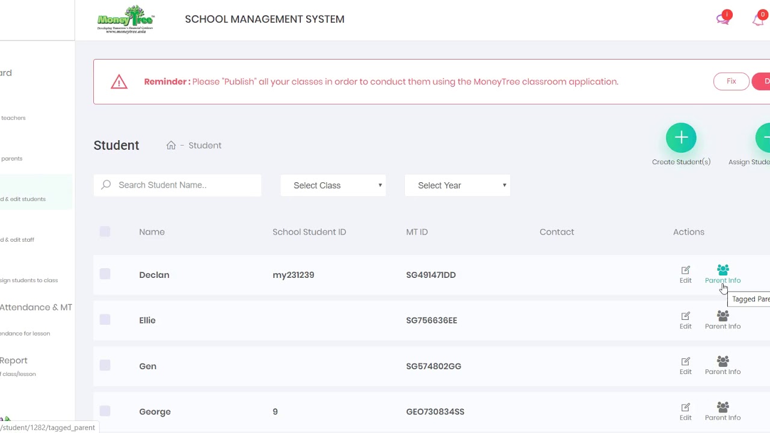Click the Contact column header
770x433 pixels.
(556, 232)
